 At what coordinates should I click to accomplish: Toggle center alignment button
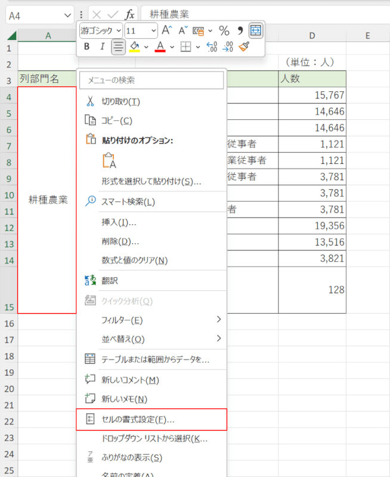118,47
